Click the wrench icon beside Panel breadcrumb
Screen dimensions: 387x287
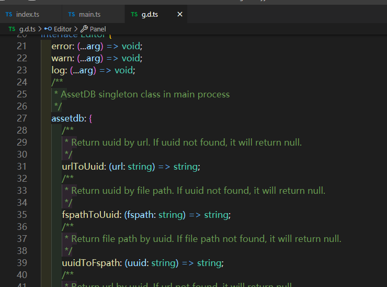click(x=84, y=29)
